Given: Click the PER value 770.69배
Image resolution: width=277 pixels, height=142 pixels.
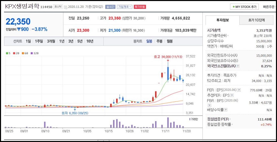Looking at the screenshot, I should pos(256,90).
